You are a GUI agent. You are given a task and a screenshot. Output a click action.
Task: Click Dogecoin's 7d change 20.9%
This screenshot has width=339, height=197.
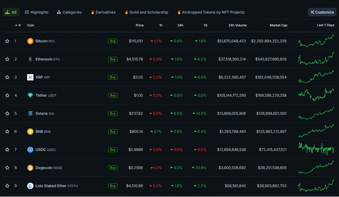coord(199,168)
